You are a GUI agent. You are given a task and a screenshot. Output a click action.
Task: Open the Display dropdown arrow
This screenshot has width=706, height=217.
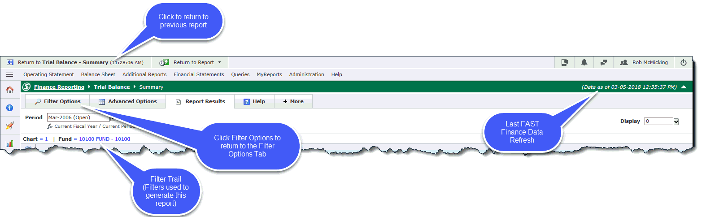pyautogui.click(x=676, y=122)
